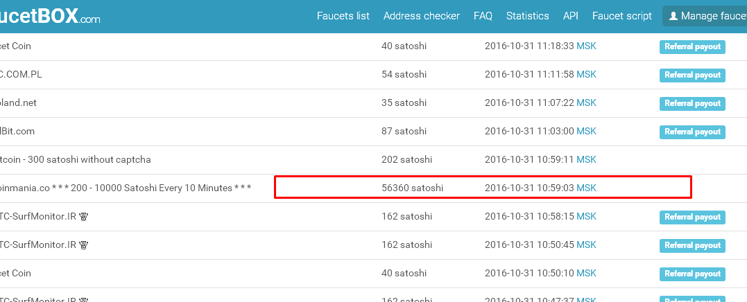The image size is (747, 302).
Task: Click the MSK link next to 11:03:00
Action: pos(586,131)
